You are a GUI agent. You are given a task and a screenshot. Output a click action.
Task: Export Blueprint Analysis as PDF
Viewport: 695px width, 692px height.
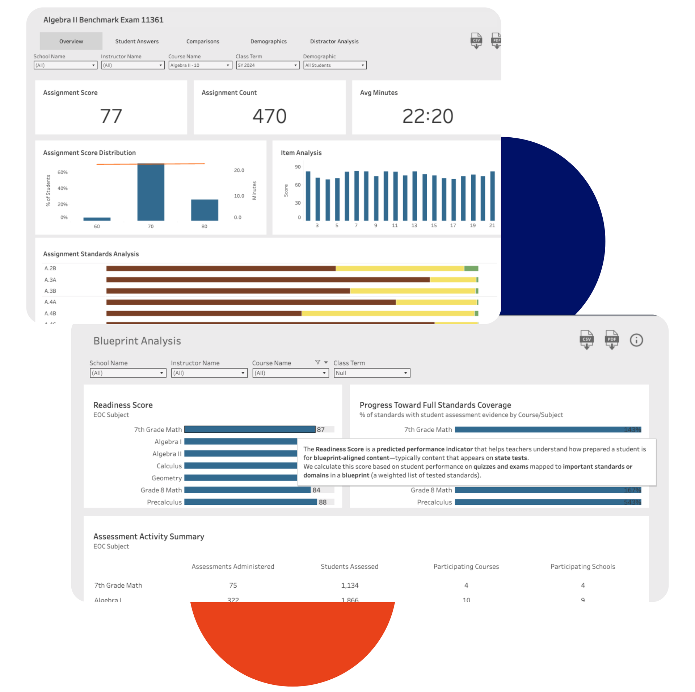point(611,339)
